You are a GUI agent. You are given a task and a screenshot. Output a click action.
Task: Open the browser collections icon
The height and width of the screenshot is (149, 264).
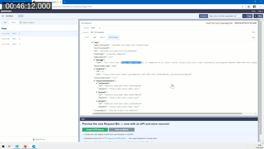coord(249,7)
